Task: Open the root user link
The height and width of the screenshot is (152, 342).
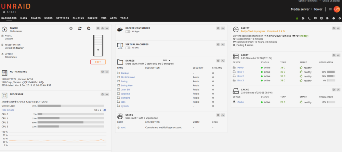Action: tap(123, 128)
